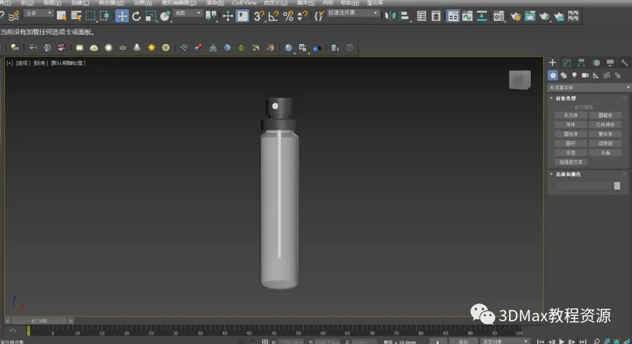The image size is (632, 344).
Task: Show the Cameras category
Action: 585,75
